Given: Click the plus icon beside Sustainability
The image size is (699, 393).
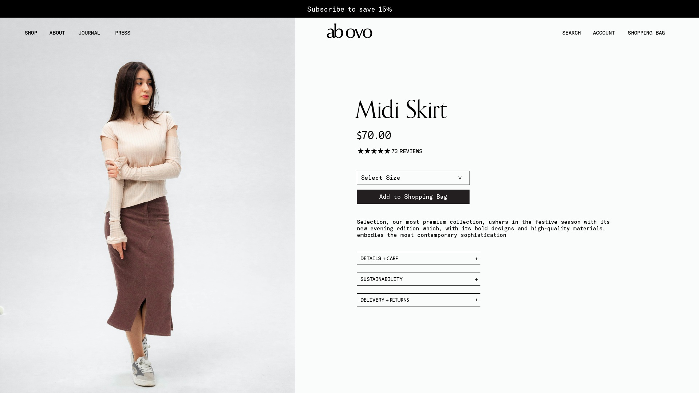Looking at the screenshot, I should click(476, 279).
